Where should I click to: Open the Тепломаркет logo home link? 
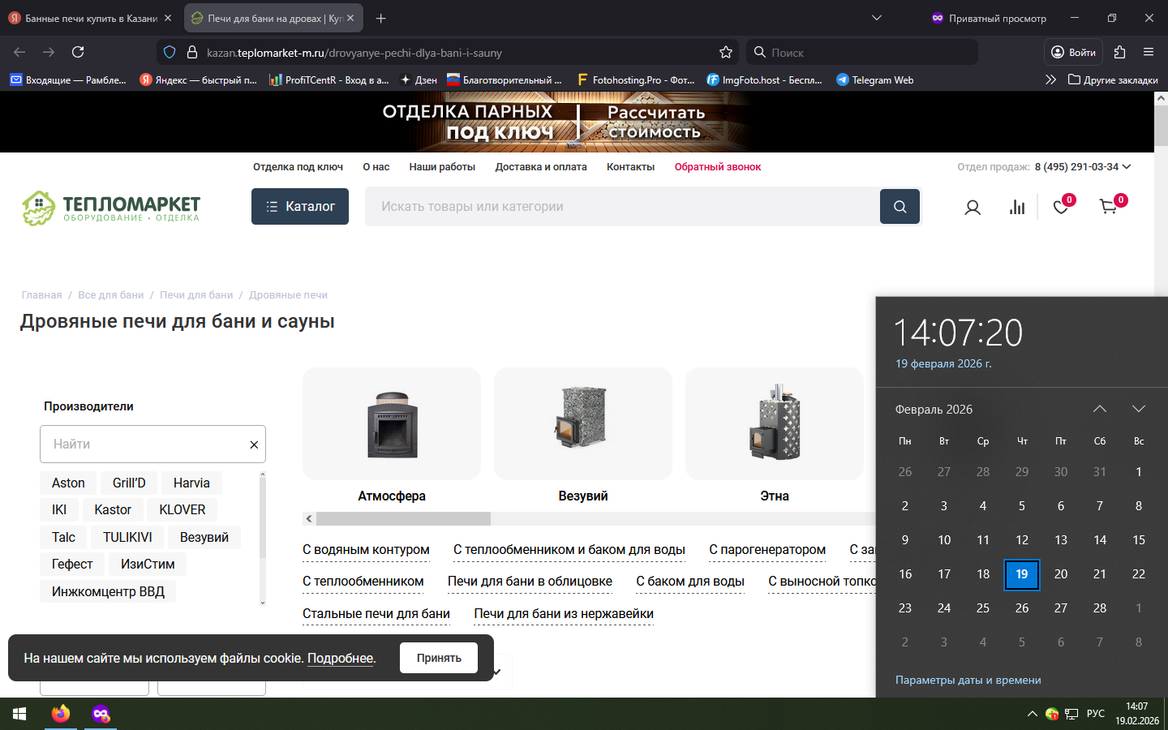[110, 208]
